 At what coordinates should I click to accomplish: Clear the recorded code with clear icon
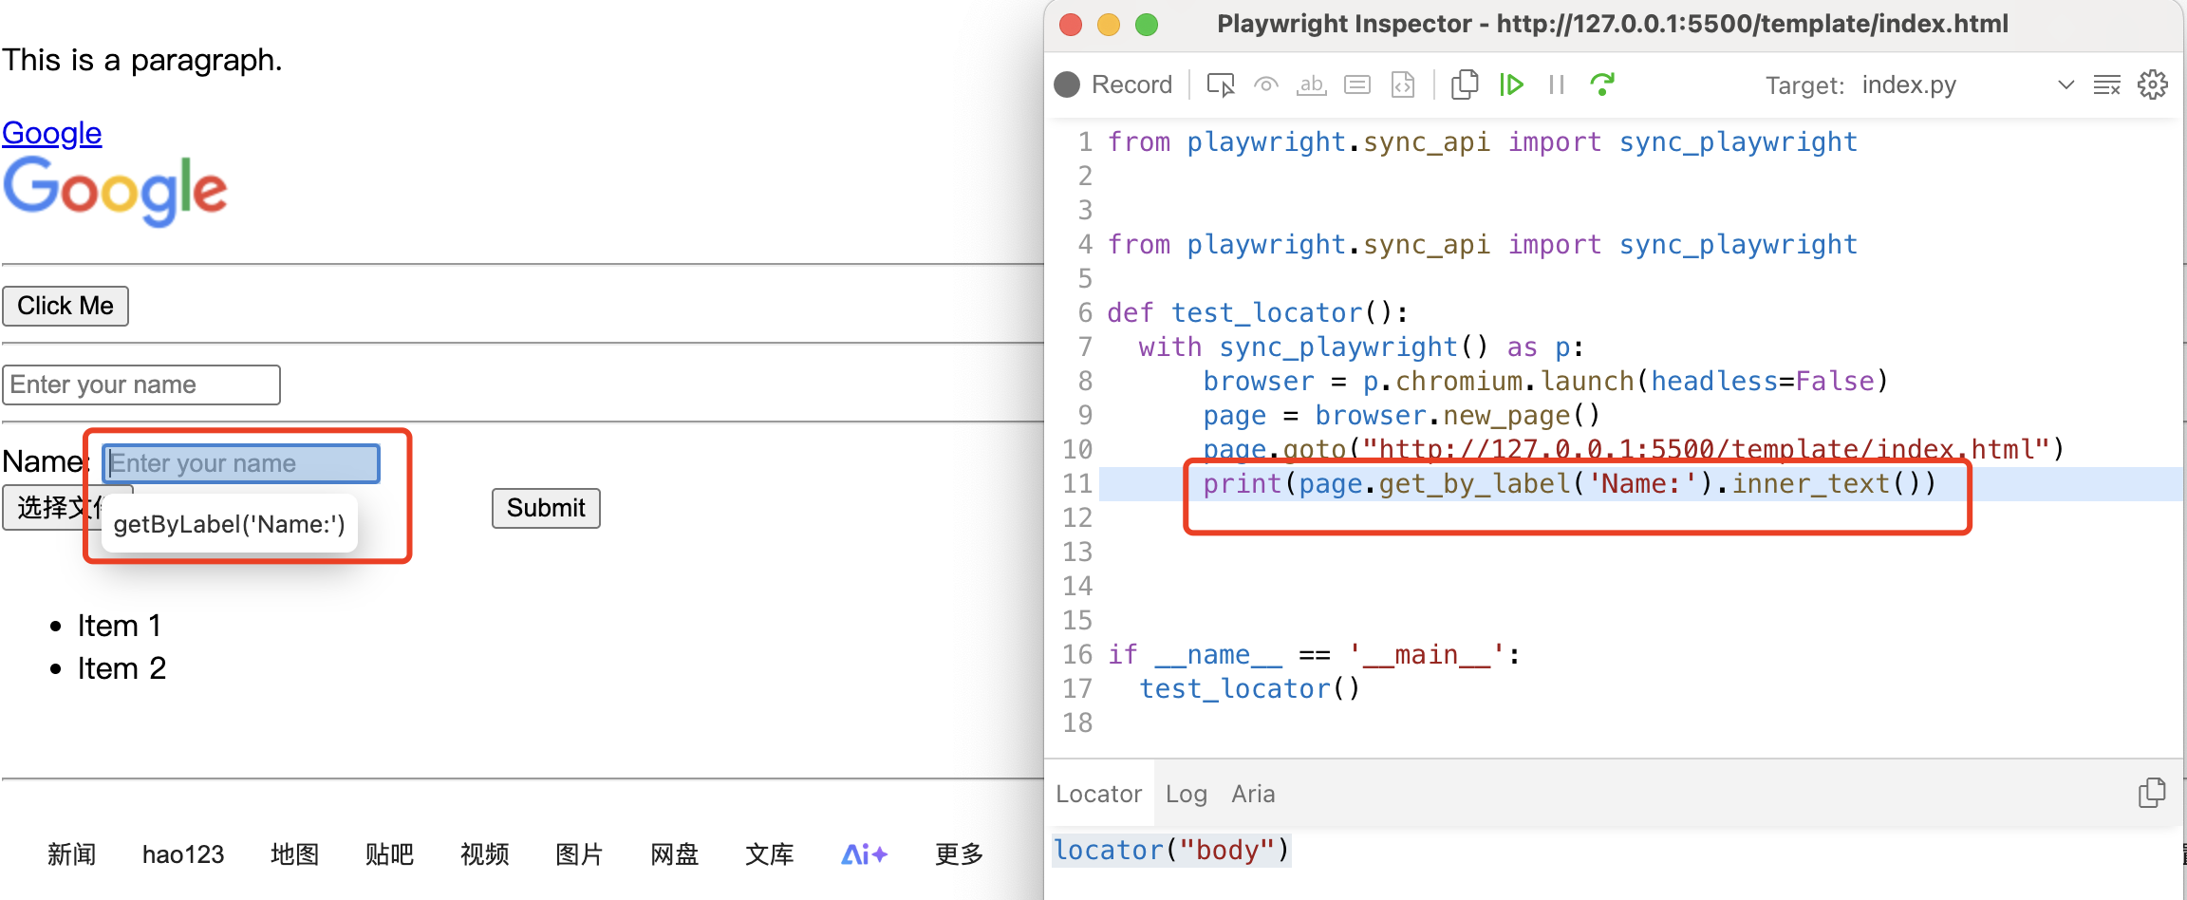tap(2107, 85)
